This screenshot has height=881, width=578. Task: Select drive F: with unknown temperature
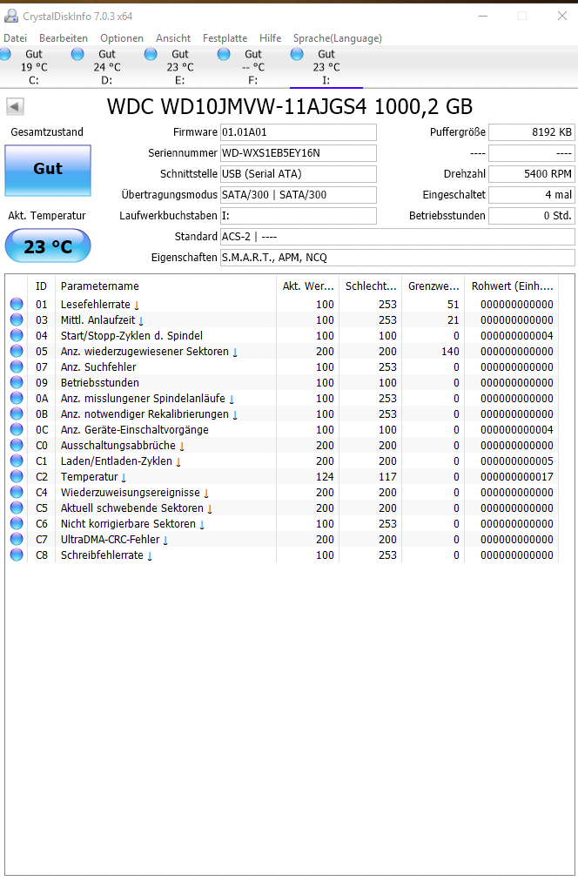pyautogui.click(x=252, y=67)
